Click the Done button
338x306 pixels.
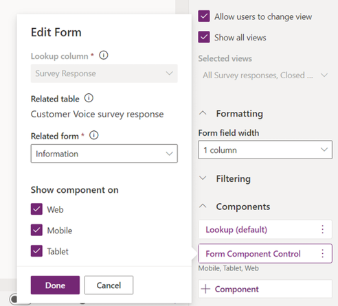point(55,285)
